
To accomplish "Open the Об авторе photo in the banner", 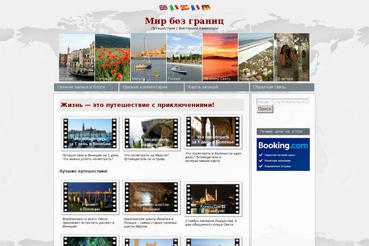I will click(292, 57).
